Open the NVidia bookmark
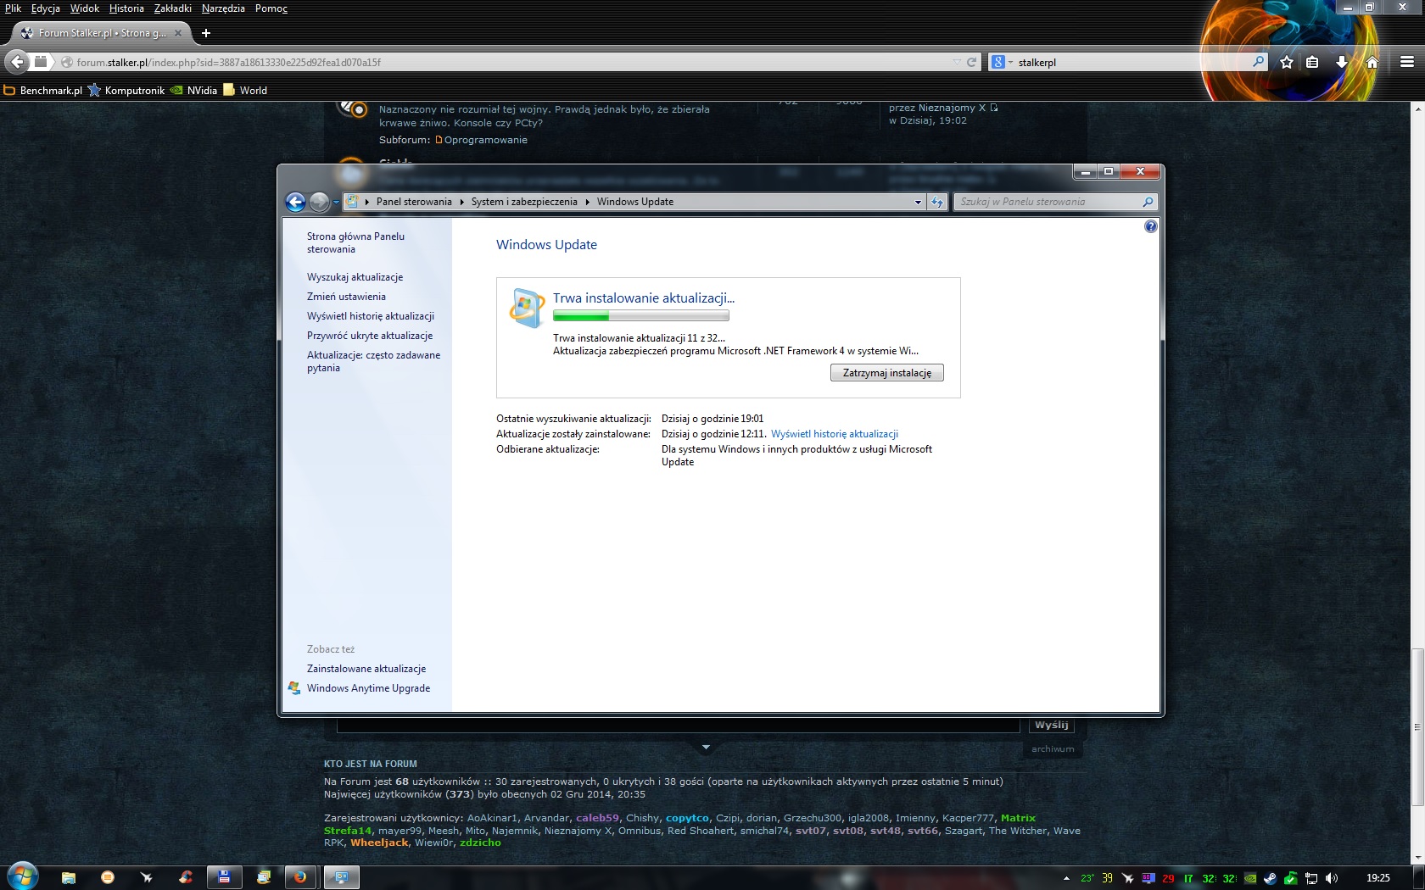This screenshot has width=1425, height=890. 193,91
